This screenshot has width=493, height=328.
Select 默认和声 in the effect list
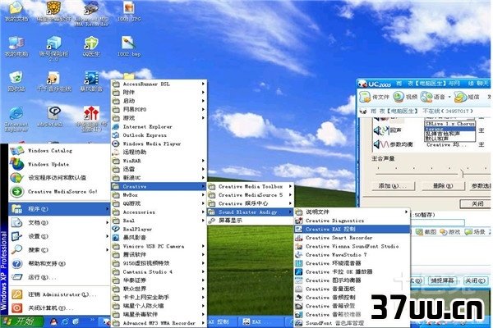pos(449,138)
